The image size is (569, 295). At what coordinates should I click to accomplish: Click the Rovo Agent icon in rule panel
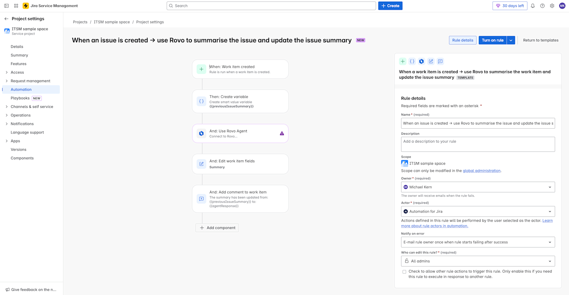pos(421,61)
